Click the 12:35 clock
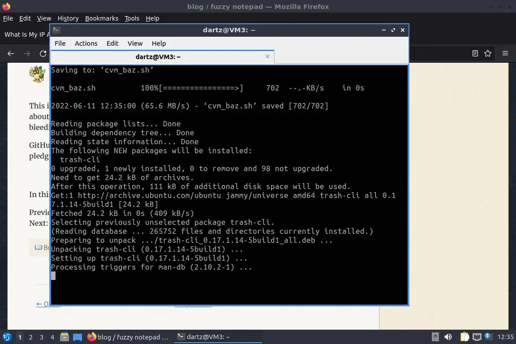Screen dimensions: 516x344 click(x=505, y=337)
